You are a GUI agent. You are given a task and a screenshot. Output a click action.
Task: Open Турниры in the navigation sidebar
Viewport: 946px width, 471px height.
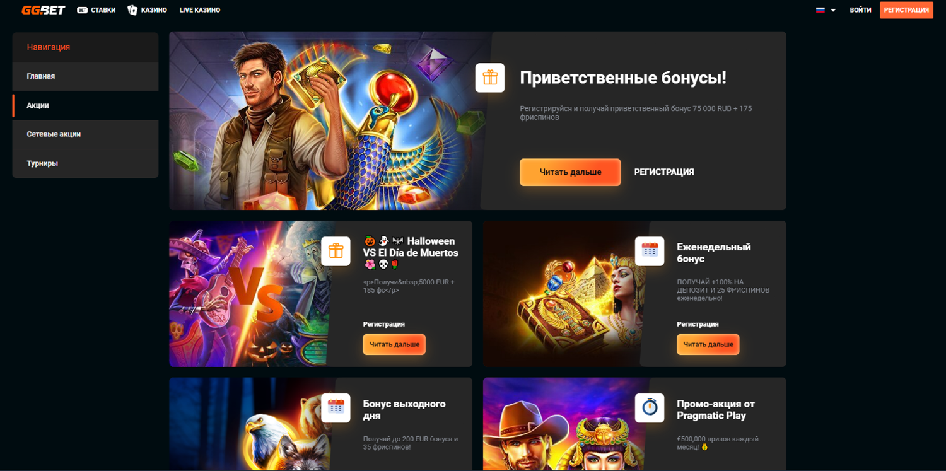coord(85,163)
